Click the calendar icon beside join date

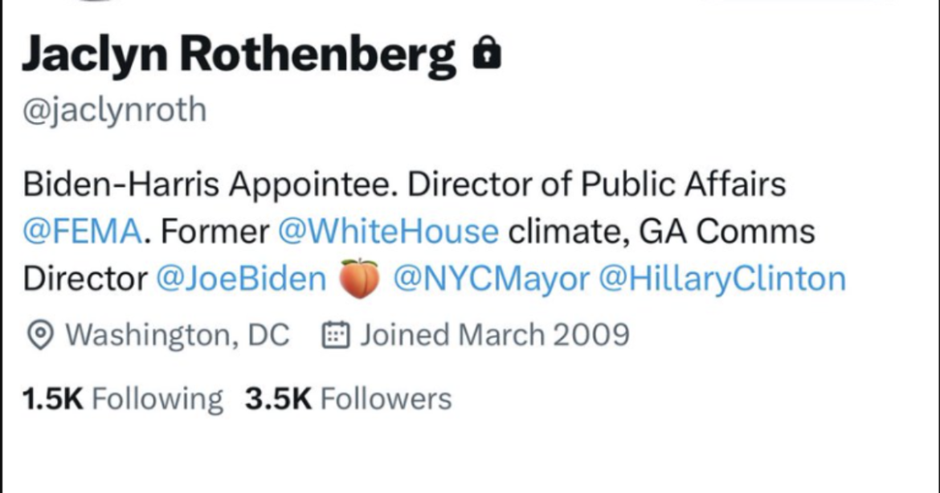(335, 335)
